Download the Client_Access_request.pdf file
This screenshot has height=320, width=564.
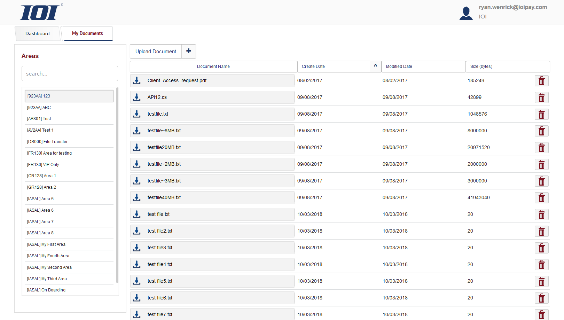(137, 81)
